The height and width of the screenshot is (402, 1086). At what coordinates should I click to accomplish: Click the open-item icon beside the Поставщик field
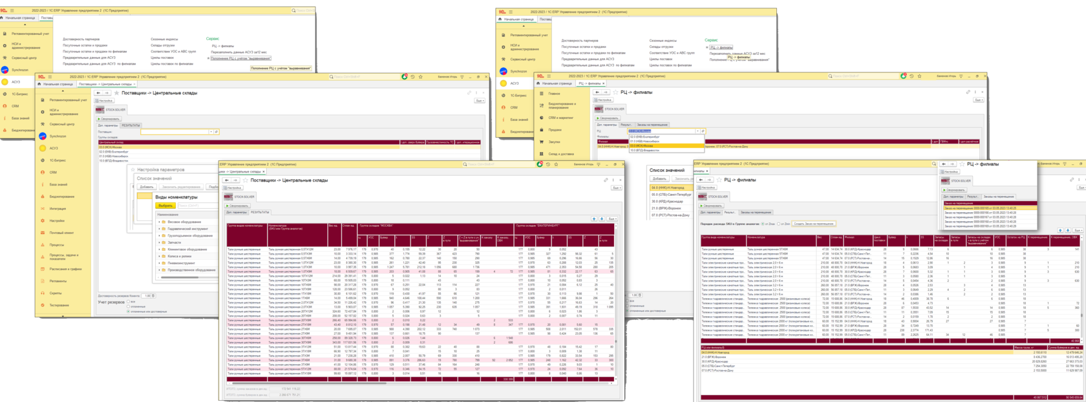tap(217, 132)
